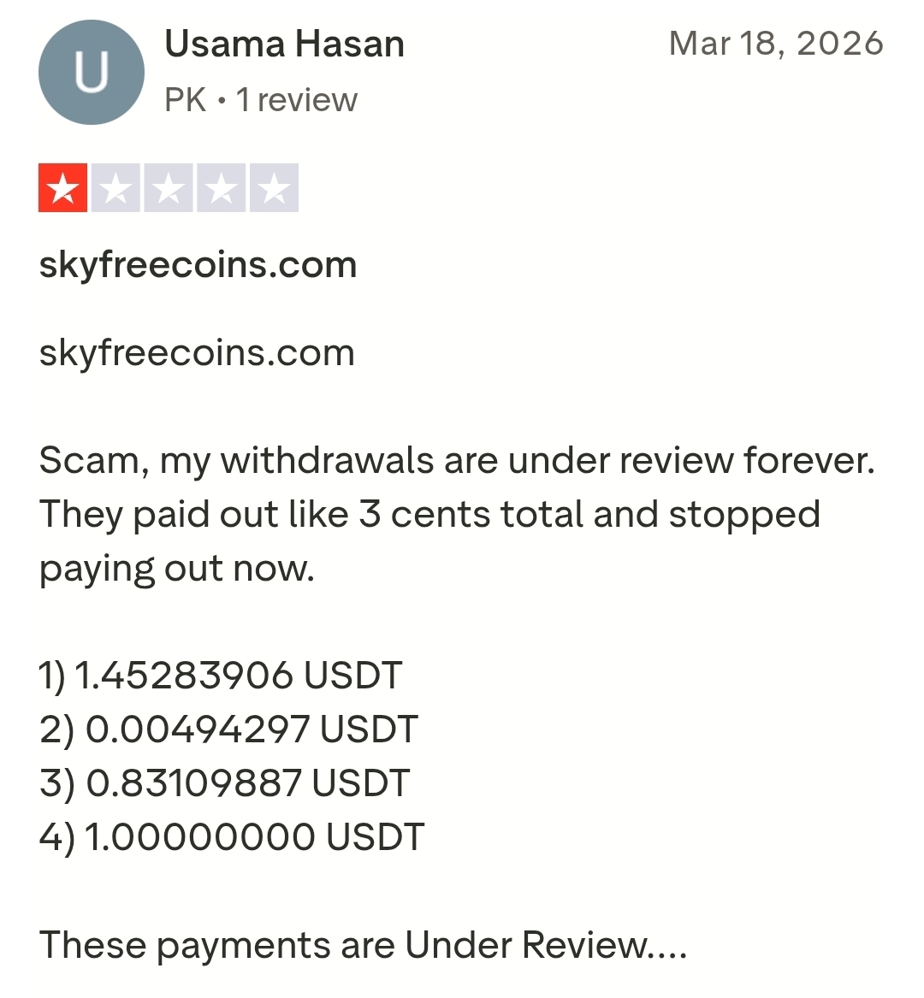Viewport: 924px width, 998px height.
Task: Click the second grey rating star
Action: click(115, 188)
